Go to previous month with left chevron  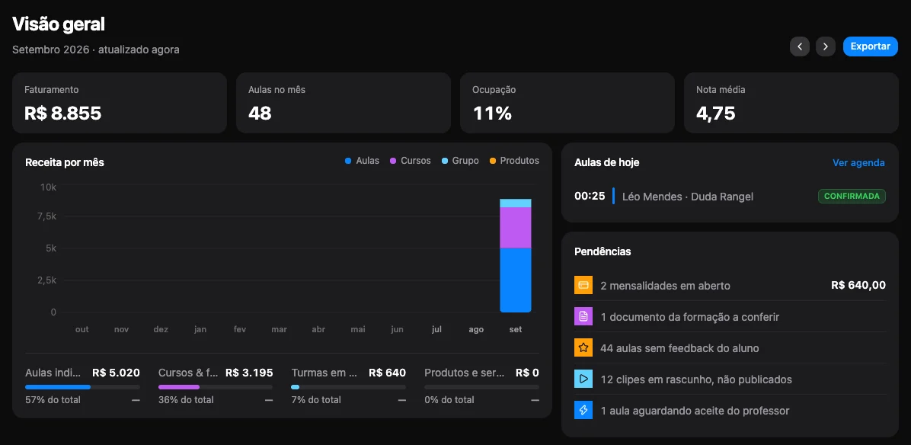pyautogui.click(x=800, y=46)
